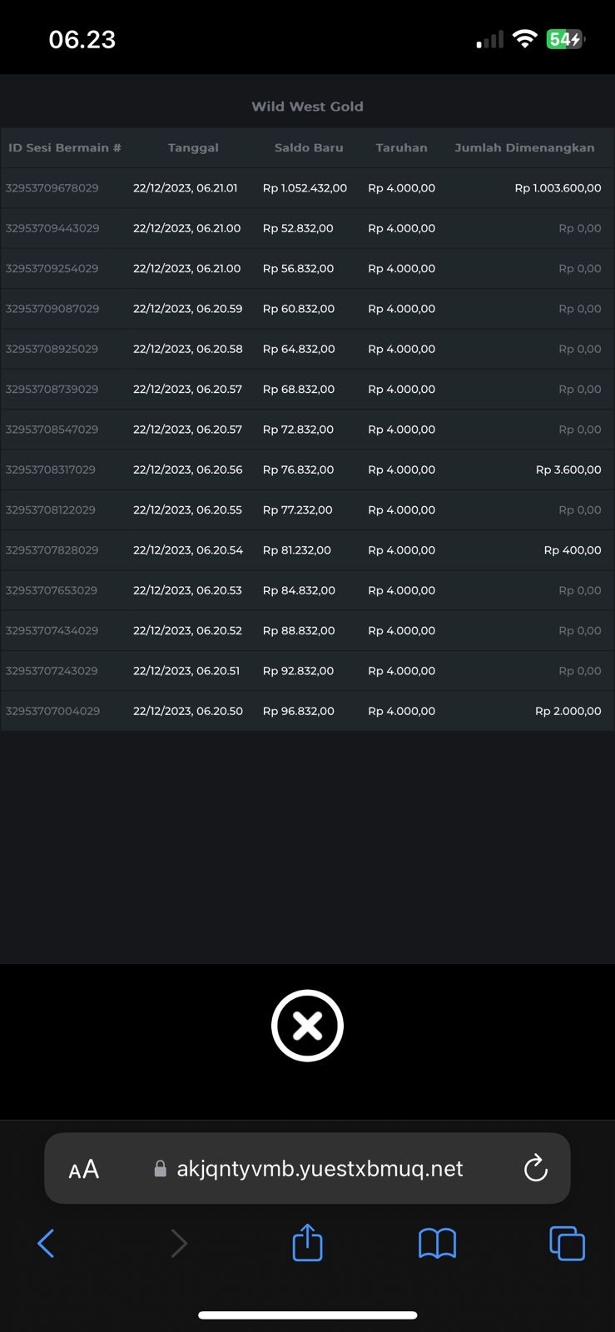Select the Rp 1.003.600,00 win amount
Viewport: 615px width, 1332px height.
[x=558, y=188]
